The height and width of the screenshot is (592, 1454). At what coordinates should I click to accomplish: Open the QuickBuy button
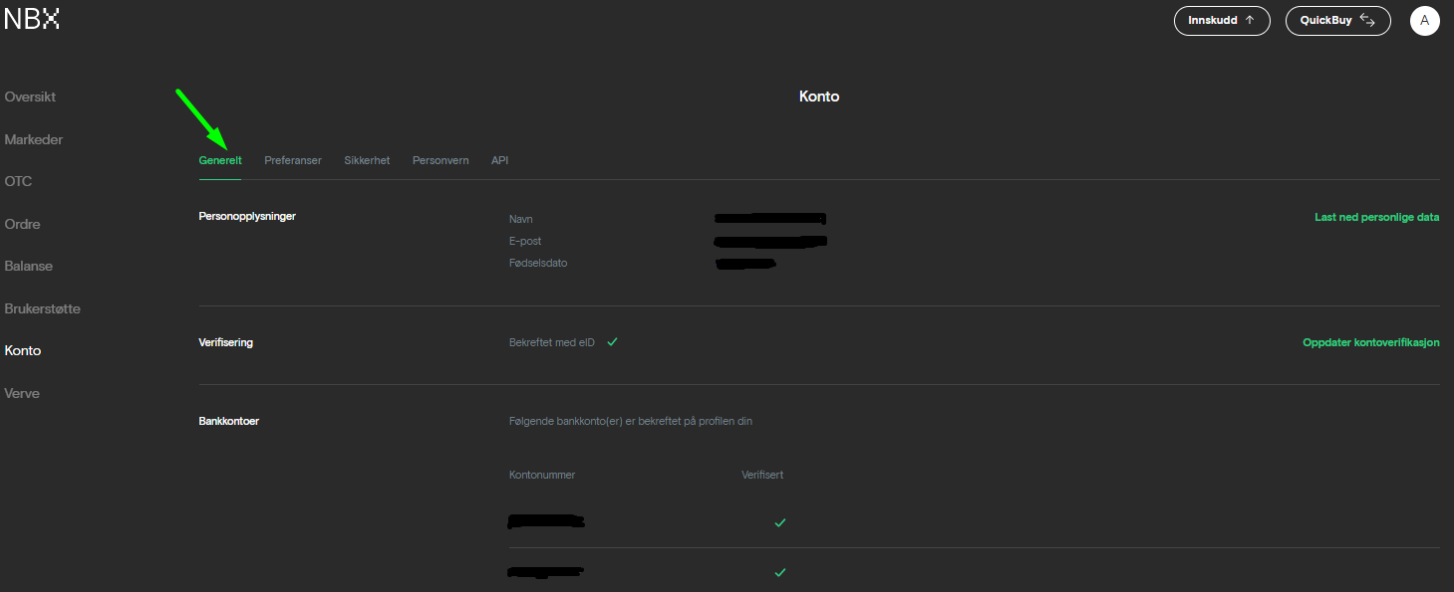(1338, 21)
